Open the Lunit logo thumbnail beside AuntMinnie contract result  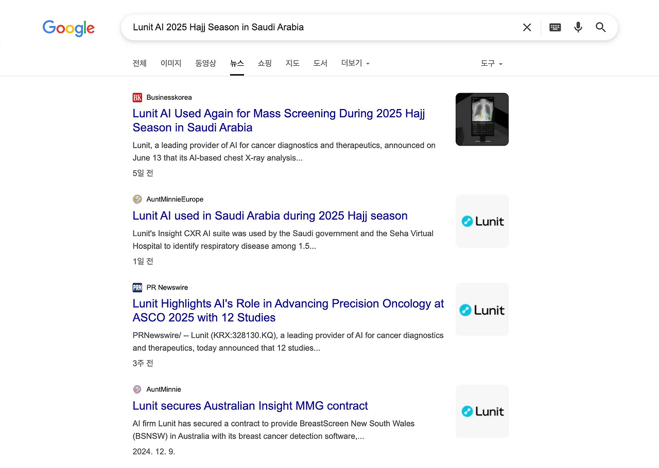(x=482, y=411)
